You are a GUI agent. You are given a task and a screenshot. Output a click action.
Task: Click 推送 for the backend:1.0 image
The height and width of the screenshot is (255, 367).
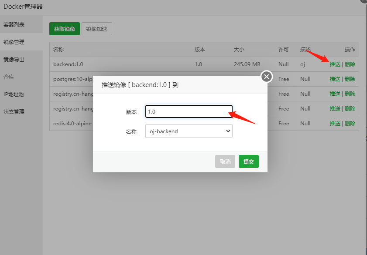pos(335,64)
